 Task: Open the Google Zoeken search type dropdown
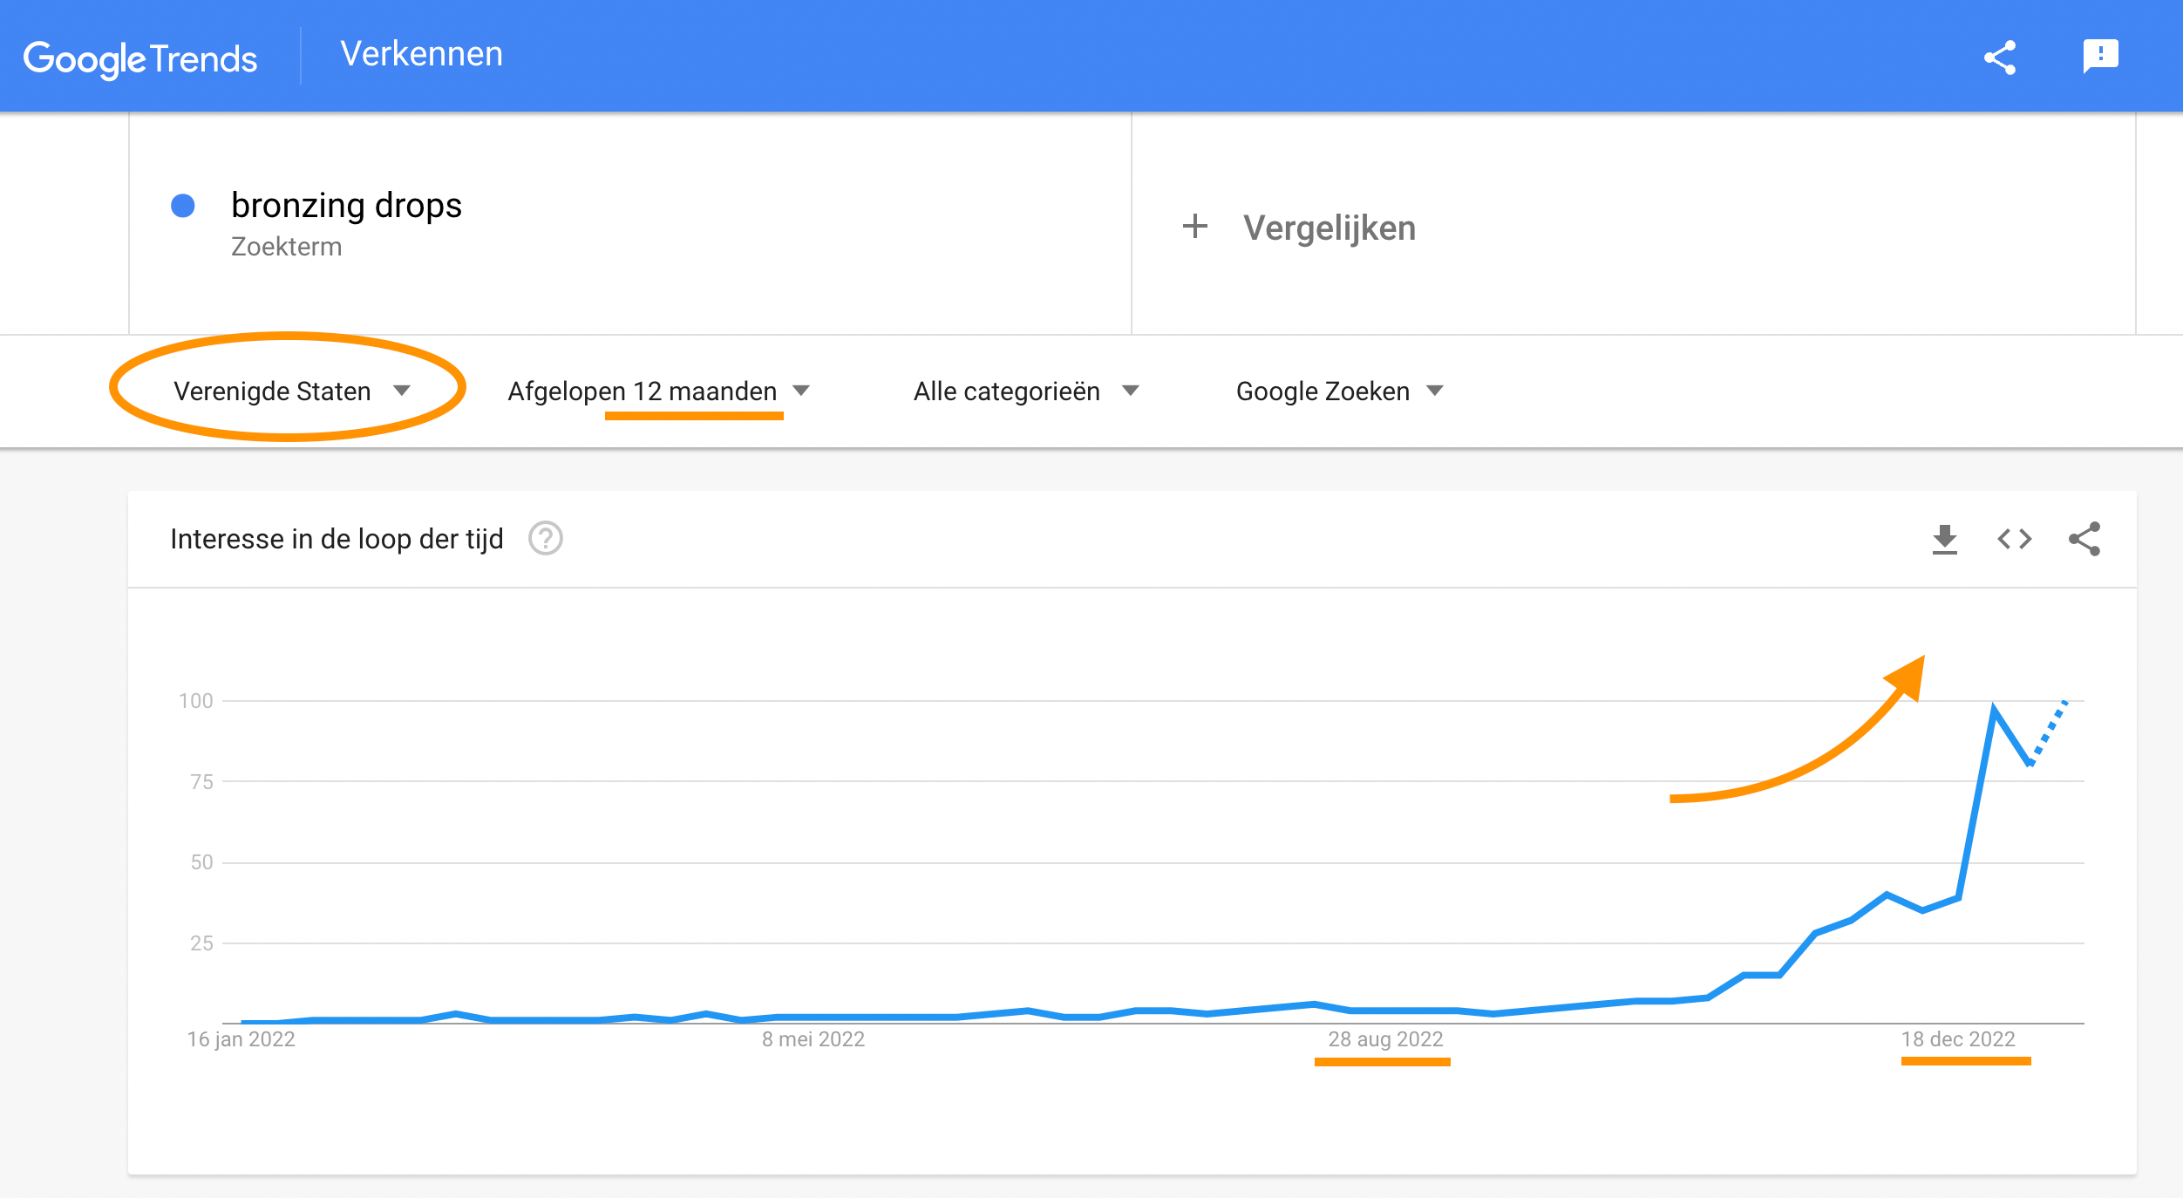point(1340,391)
